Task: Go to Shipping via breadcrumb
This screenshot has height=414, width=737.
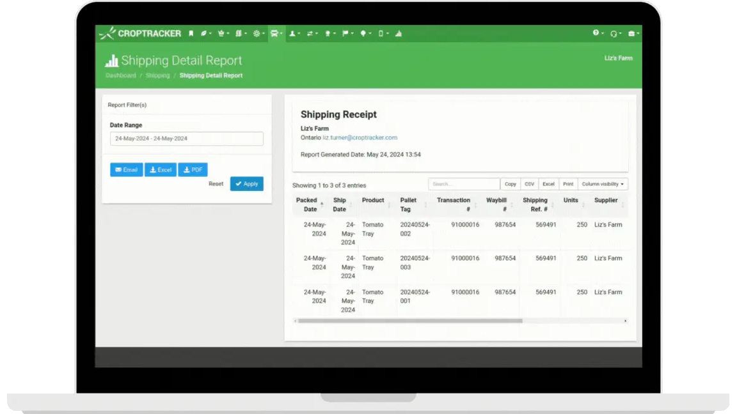Action: 157,75
